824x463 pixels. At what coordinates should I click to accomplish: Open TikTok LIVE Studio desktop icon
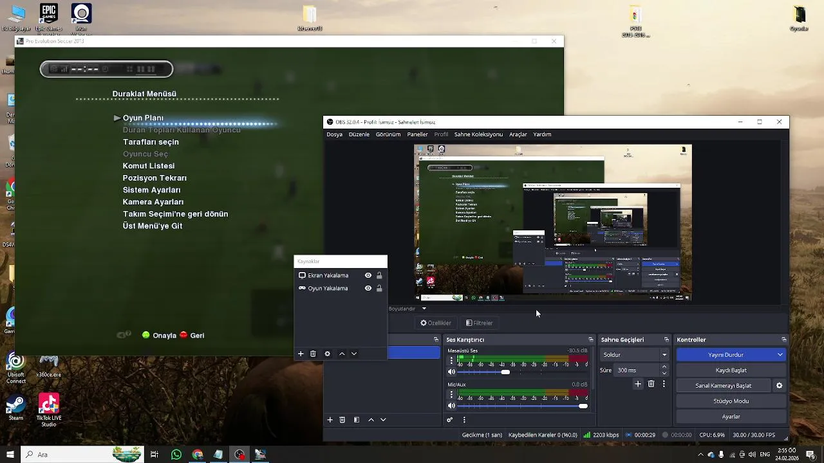pos(49,410)
